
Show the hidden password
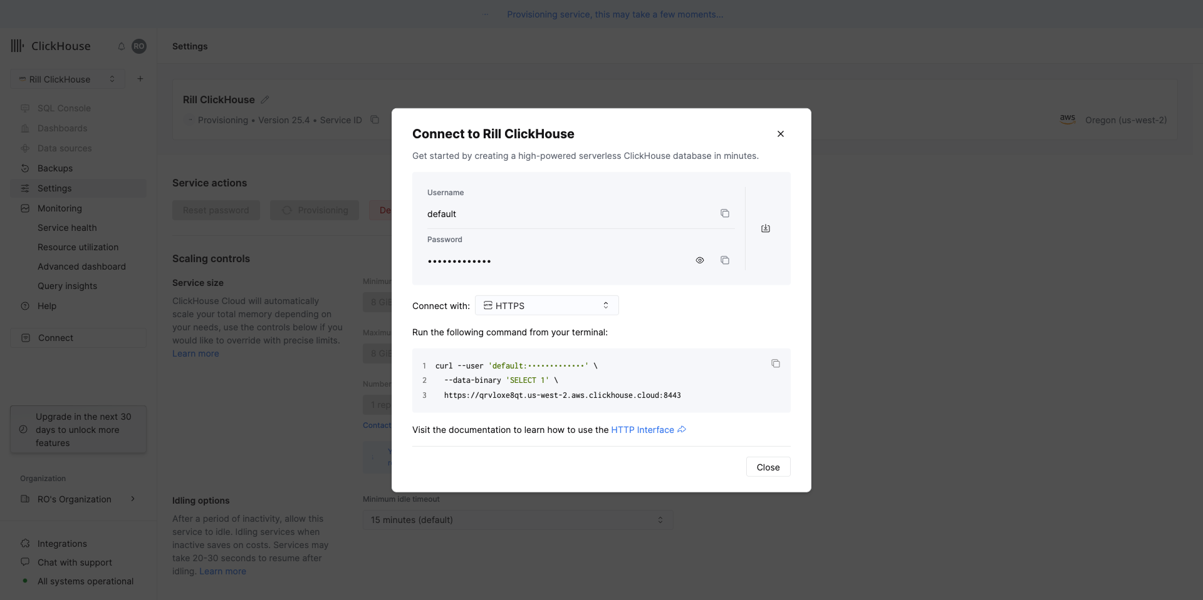coord(700,260)
